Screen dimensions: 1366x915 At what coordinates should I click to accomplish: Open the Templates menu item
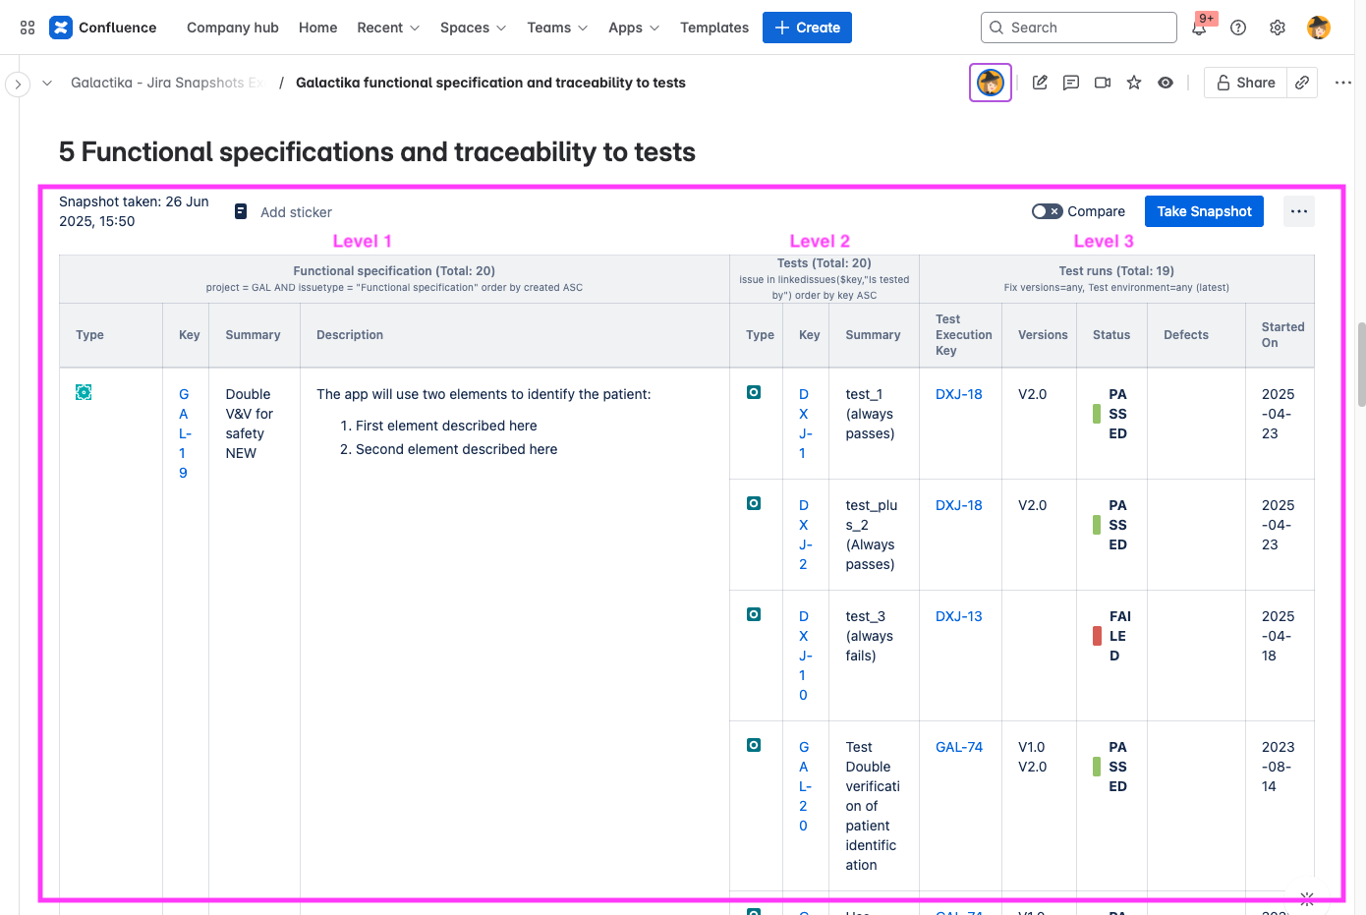tap(713, 28)
